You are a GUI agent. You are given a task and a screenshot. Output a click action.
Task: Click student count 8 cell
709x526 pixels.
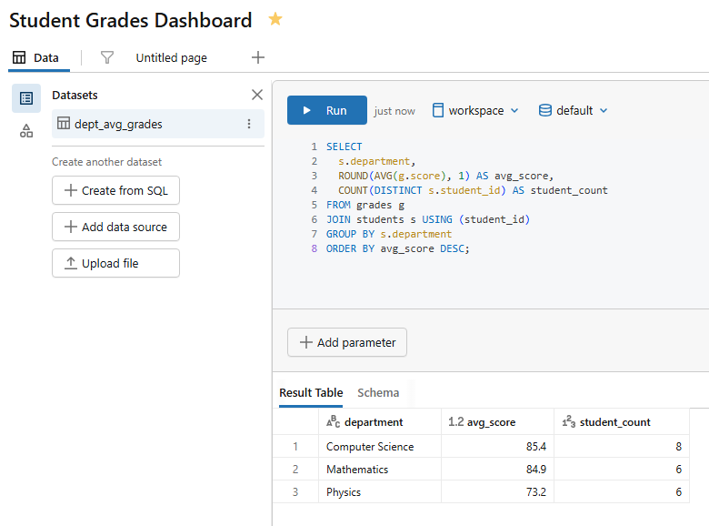click(x=621, y=446)
